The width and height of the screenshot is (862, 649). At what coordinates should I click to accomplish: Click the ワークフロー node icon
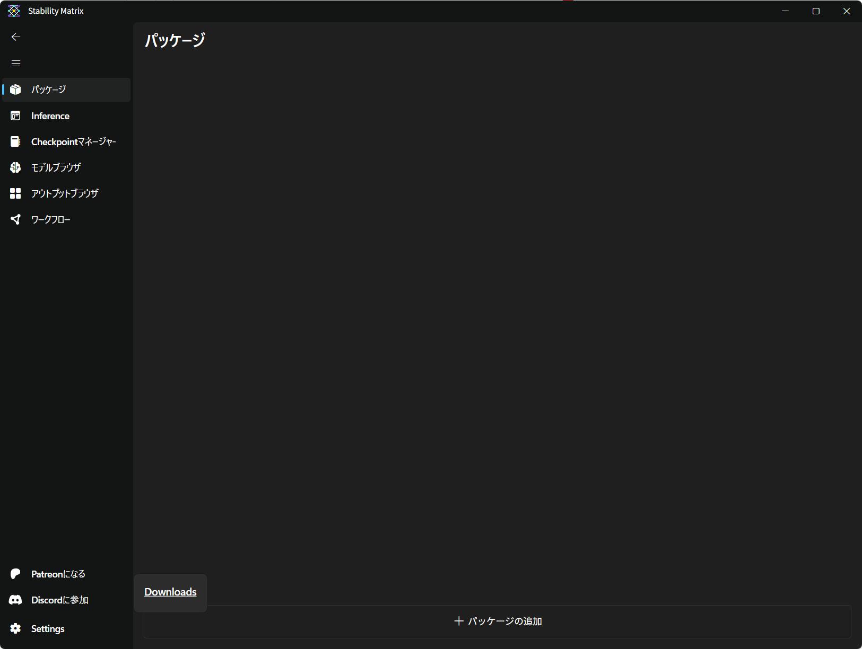click(15, 219)
